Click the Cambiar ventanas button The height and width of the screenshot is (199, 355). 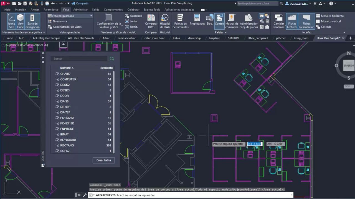coord(279,21)
